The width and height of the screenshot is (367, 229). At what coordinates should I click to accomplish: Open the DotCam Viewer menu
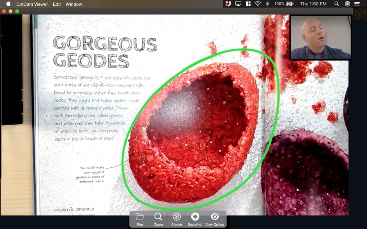(x=32, y=4)
